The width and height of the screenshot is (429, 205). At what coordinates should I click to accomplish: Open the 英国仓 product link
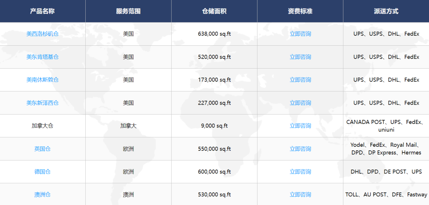coord(42,149)
